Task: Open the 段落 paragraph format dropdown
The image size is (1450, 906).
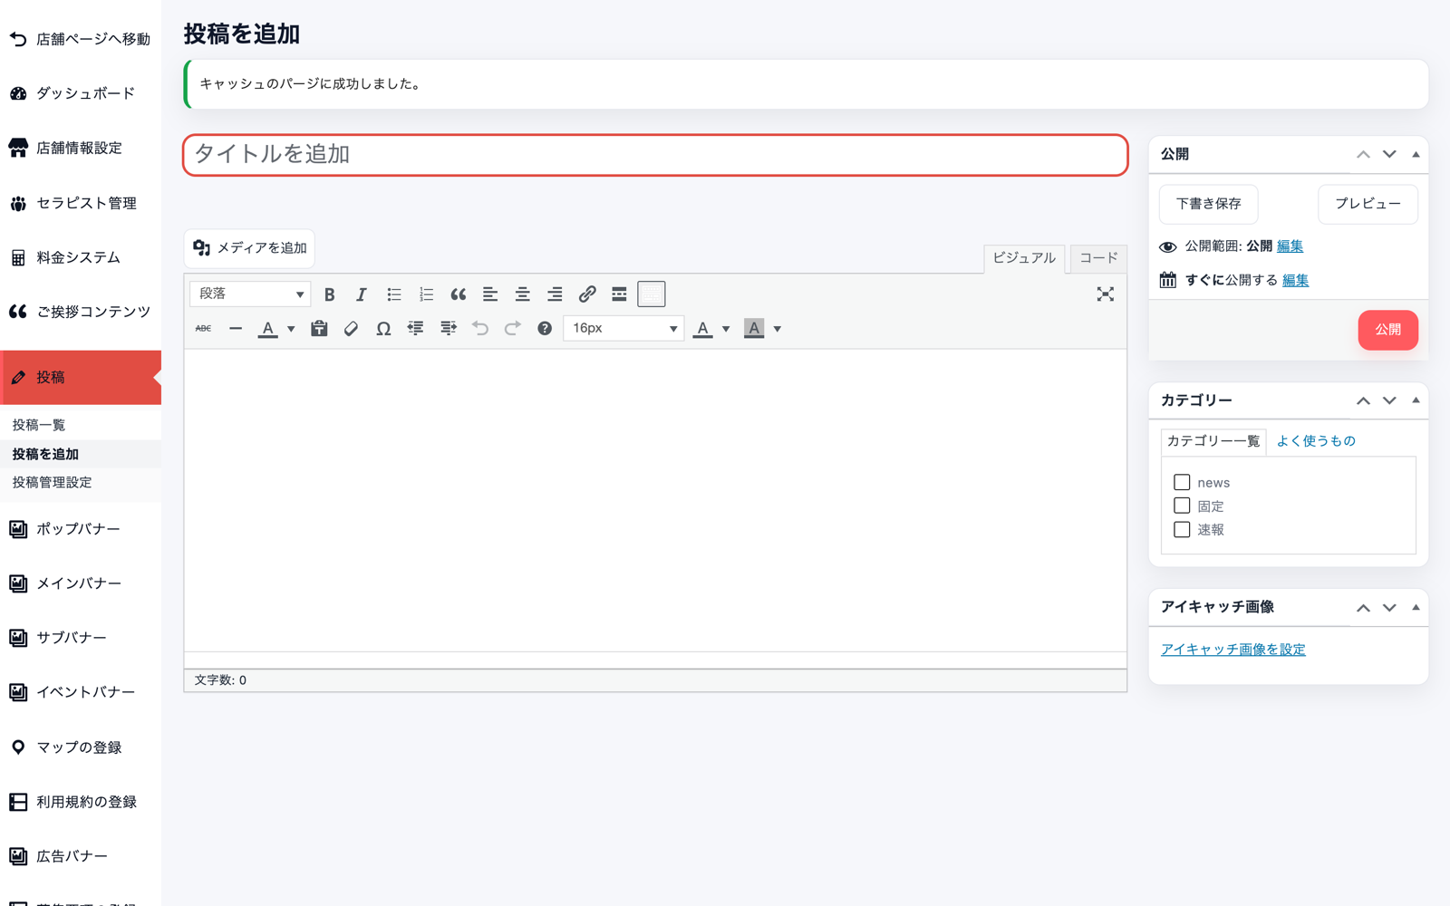Action: tap(250, 294)
